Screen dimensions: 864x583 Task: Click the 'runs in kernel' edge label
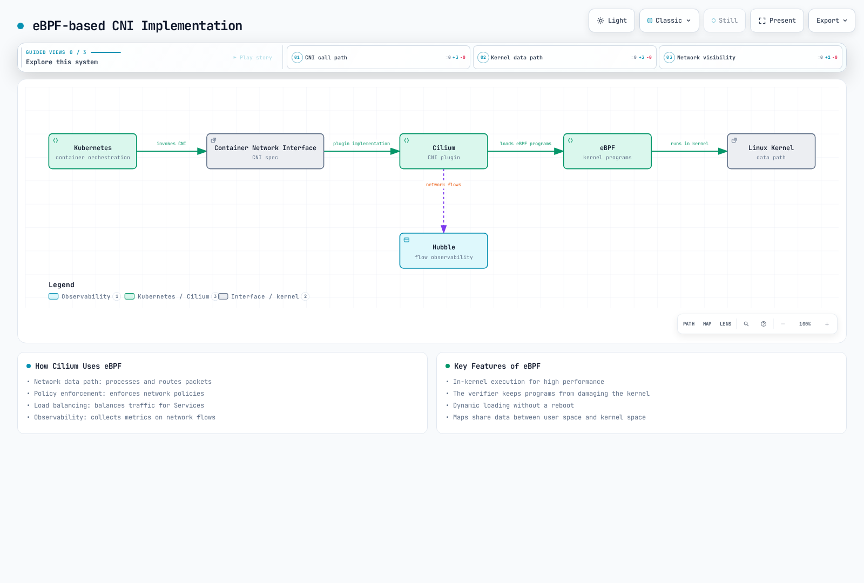coord(690,144)
